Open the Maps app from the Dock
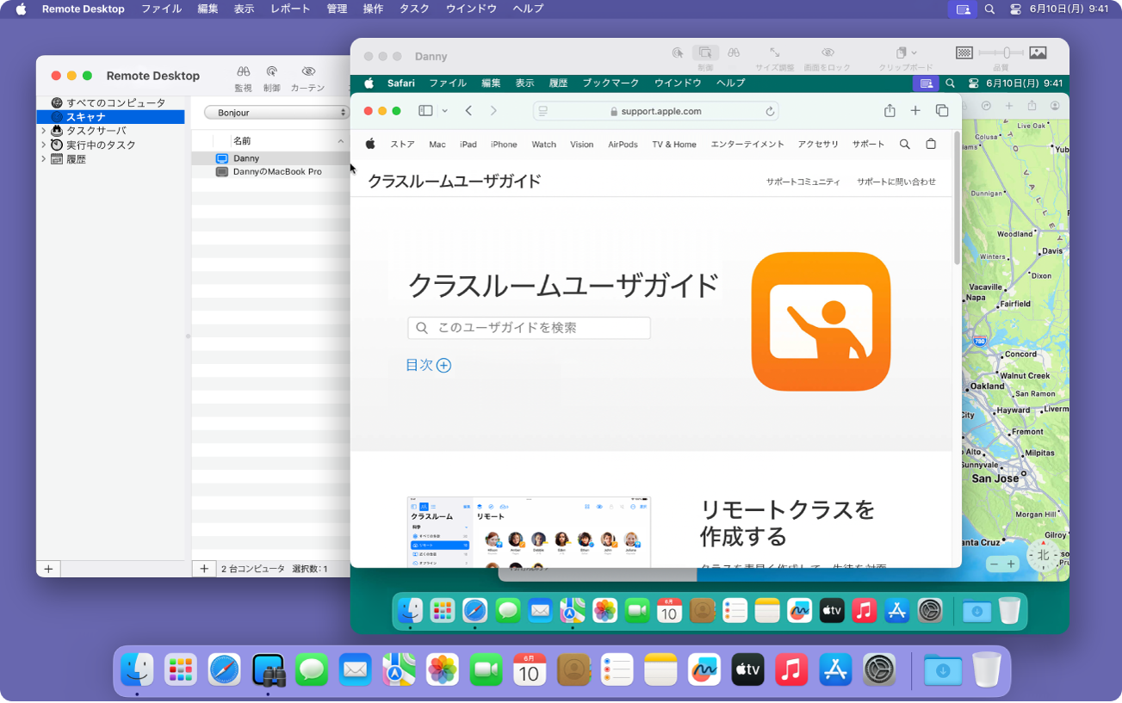The image size is (1122, 703). (x=399, y=669)
